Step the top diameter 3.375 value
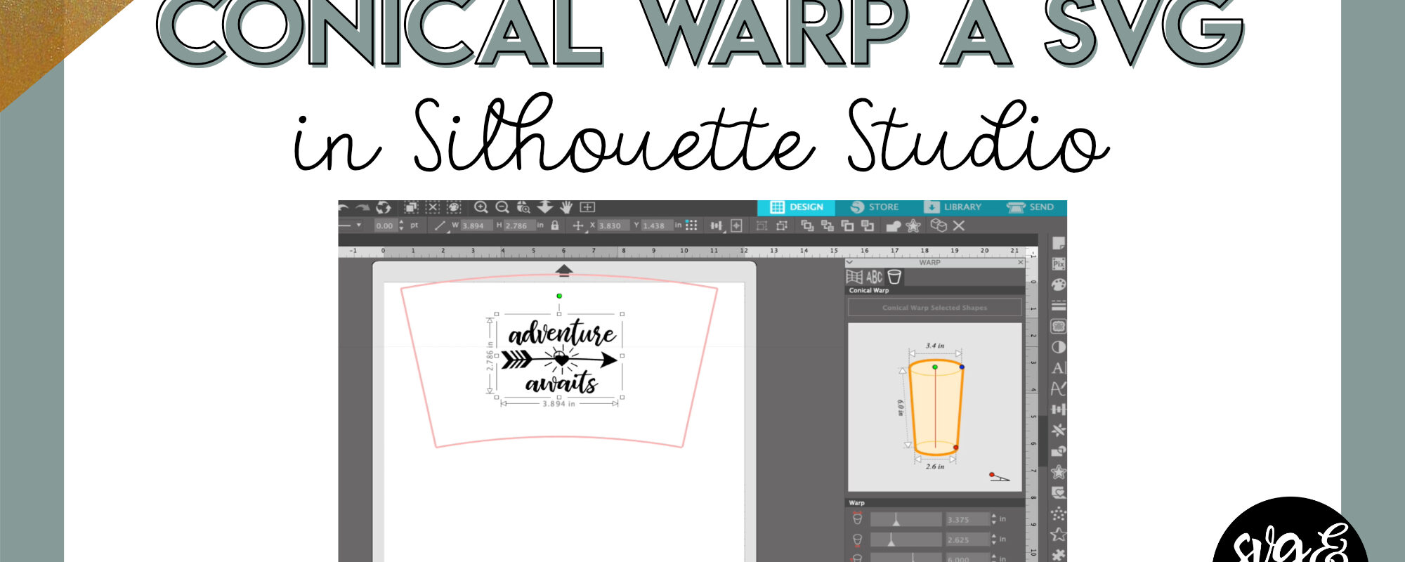 tap(993, 518)
